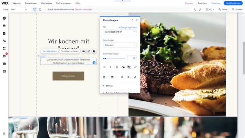Open the Media panel in sidebar
Screen dimensions: 245x138
(x=4, y=64)
